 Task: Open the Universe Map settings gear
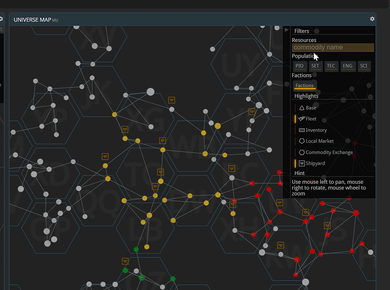(372, 19)
